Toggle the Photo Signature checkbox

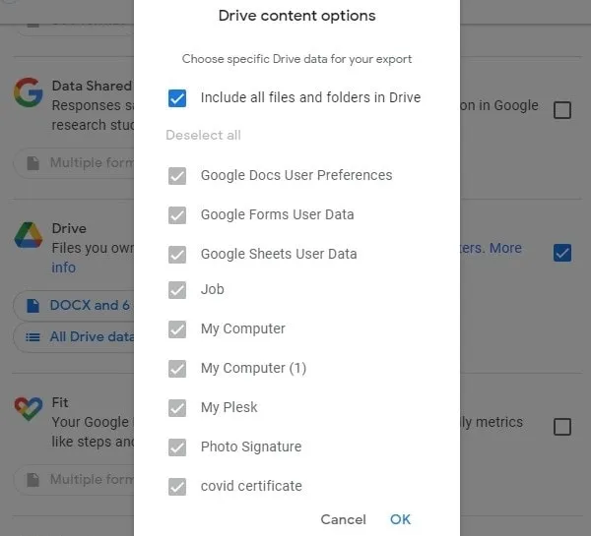(x=177, y=447)
